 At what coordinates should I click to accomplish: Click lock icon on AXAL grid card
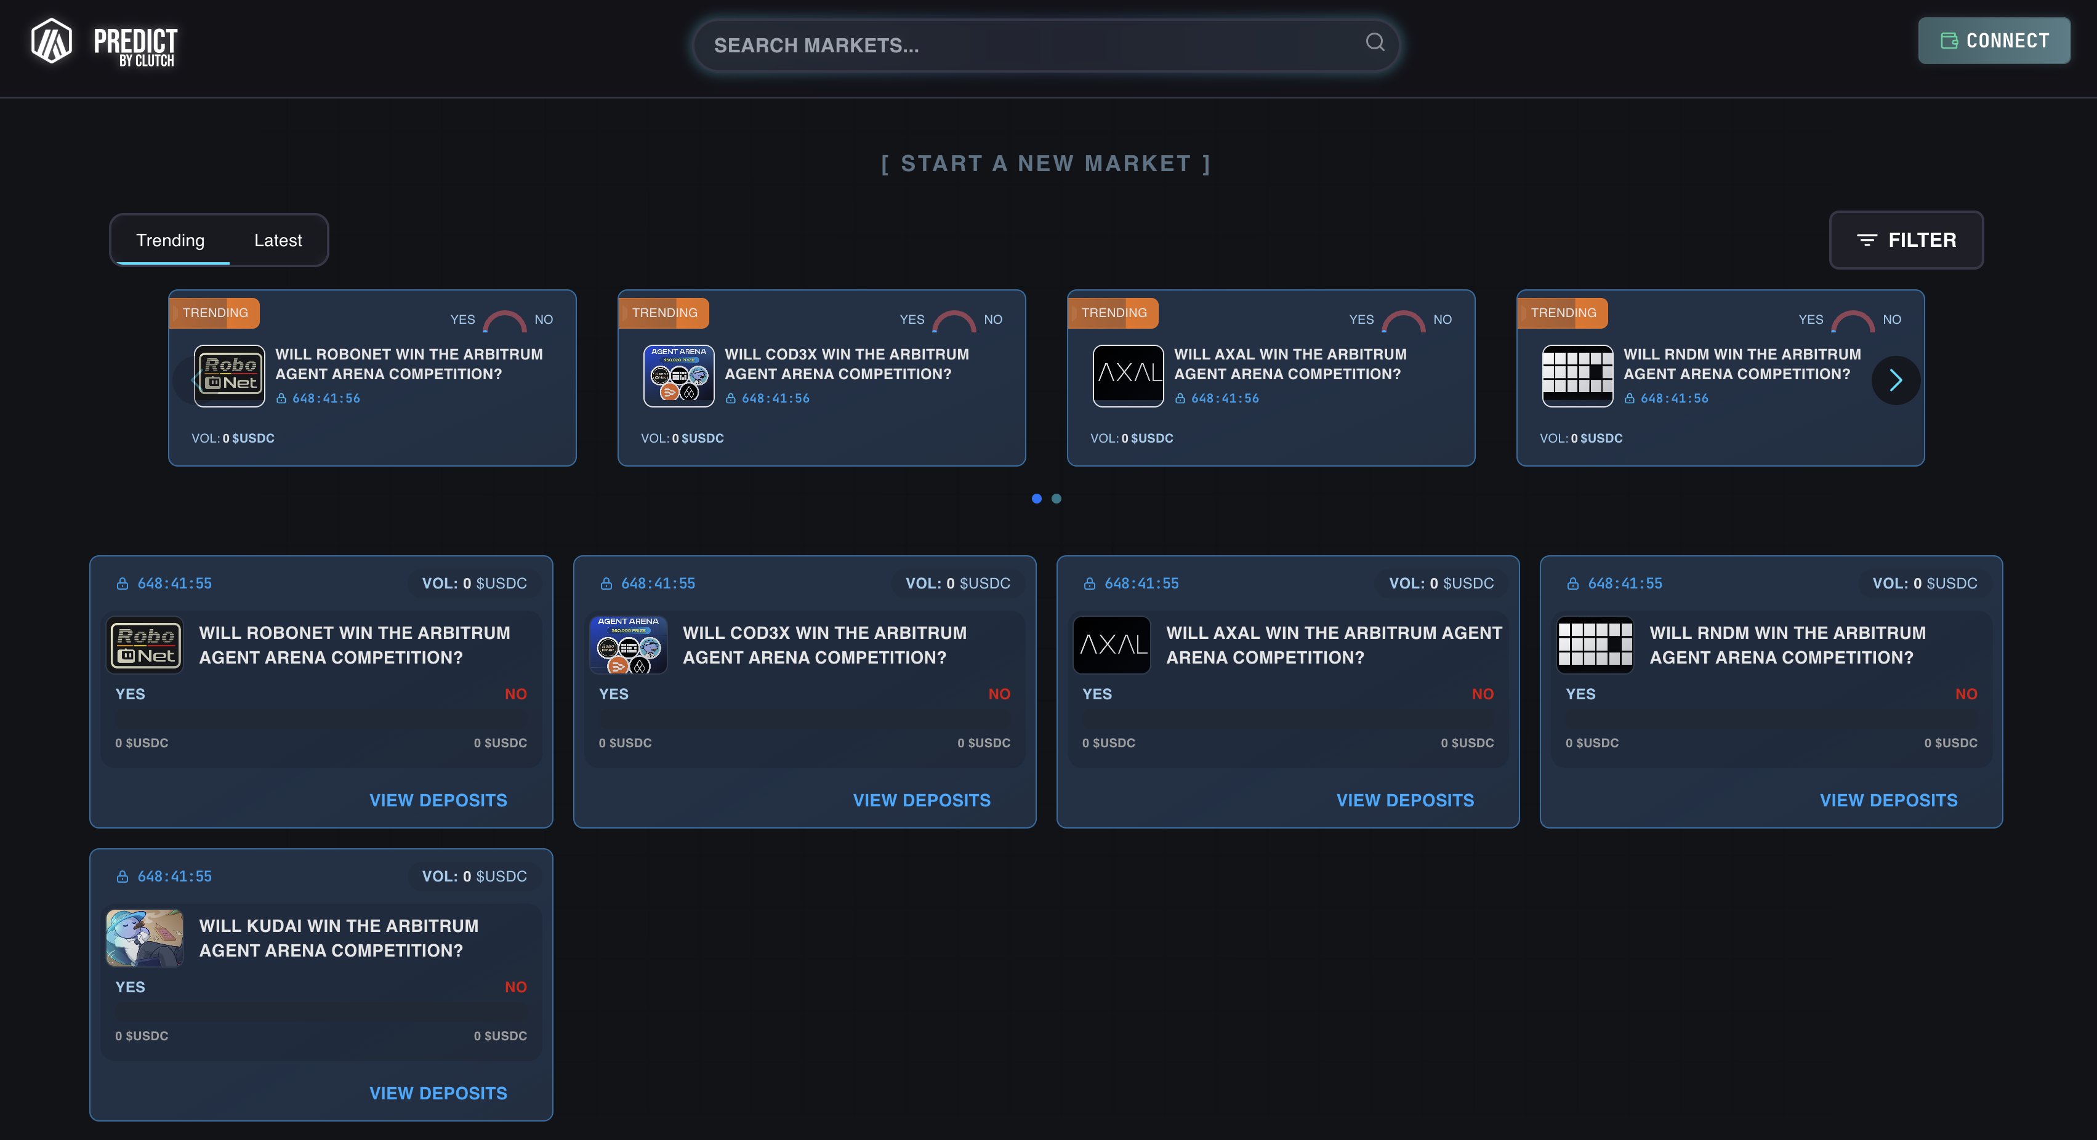(1089, 584)
